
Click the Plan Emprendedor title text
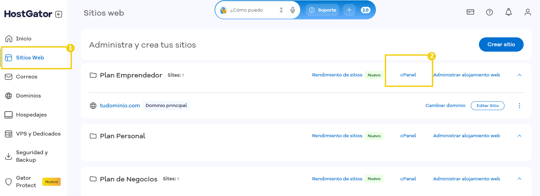coord(131,75)
